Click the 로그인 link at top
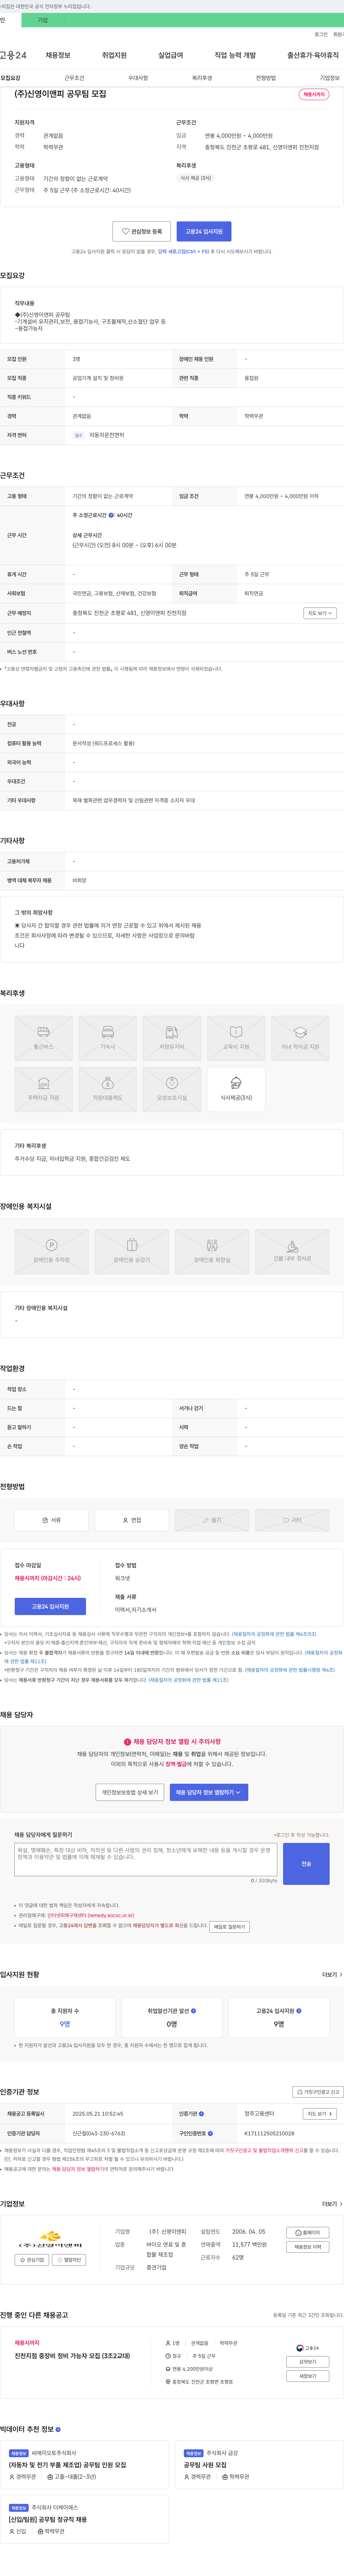This screenshot has height=2576, width=344. 321,34
